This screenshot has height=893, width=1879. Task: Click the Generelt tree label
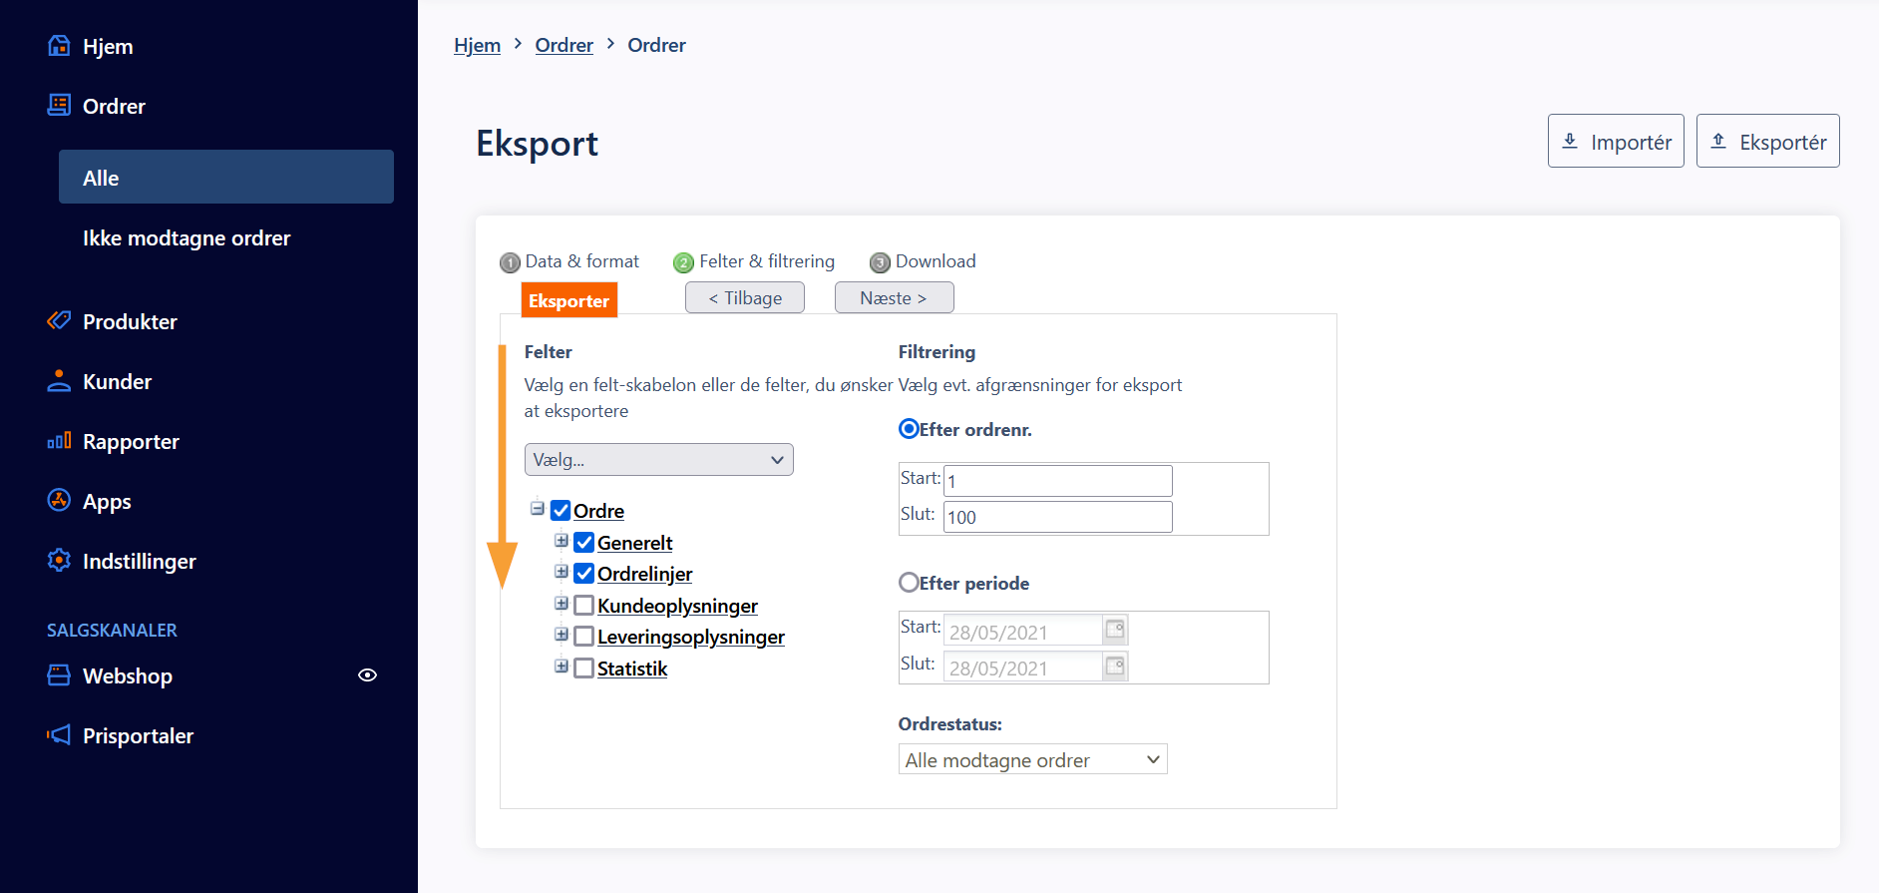click(x=635, y=543)
